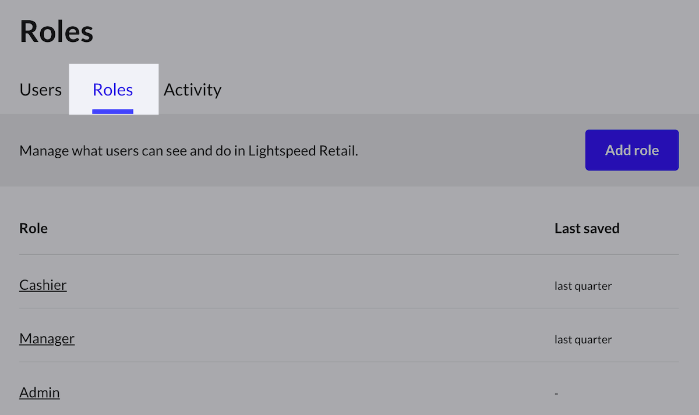Viewport: 699px width, 415px height.
Task: Open the Cashier role link
Action: (x=43, y=285)
